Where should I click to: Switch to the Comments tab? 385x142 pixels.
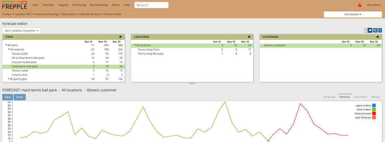[x=360, y=97]
